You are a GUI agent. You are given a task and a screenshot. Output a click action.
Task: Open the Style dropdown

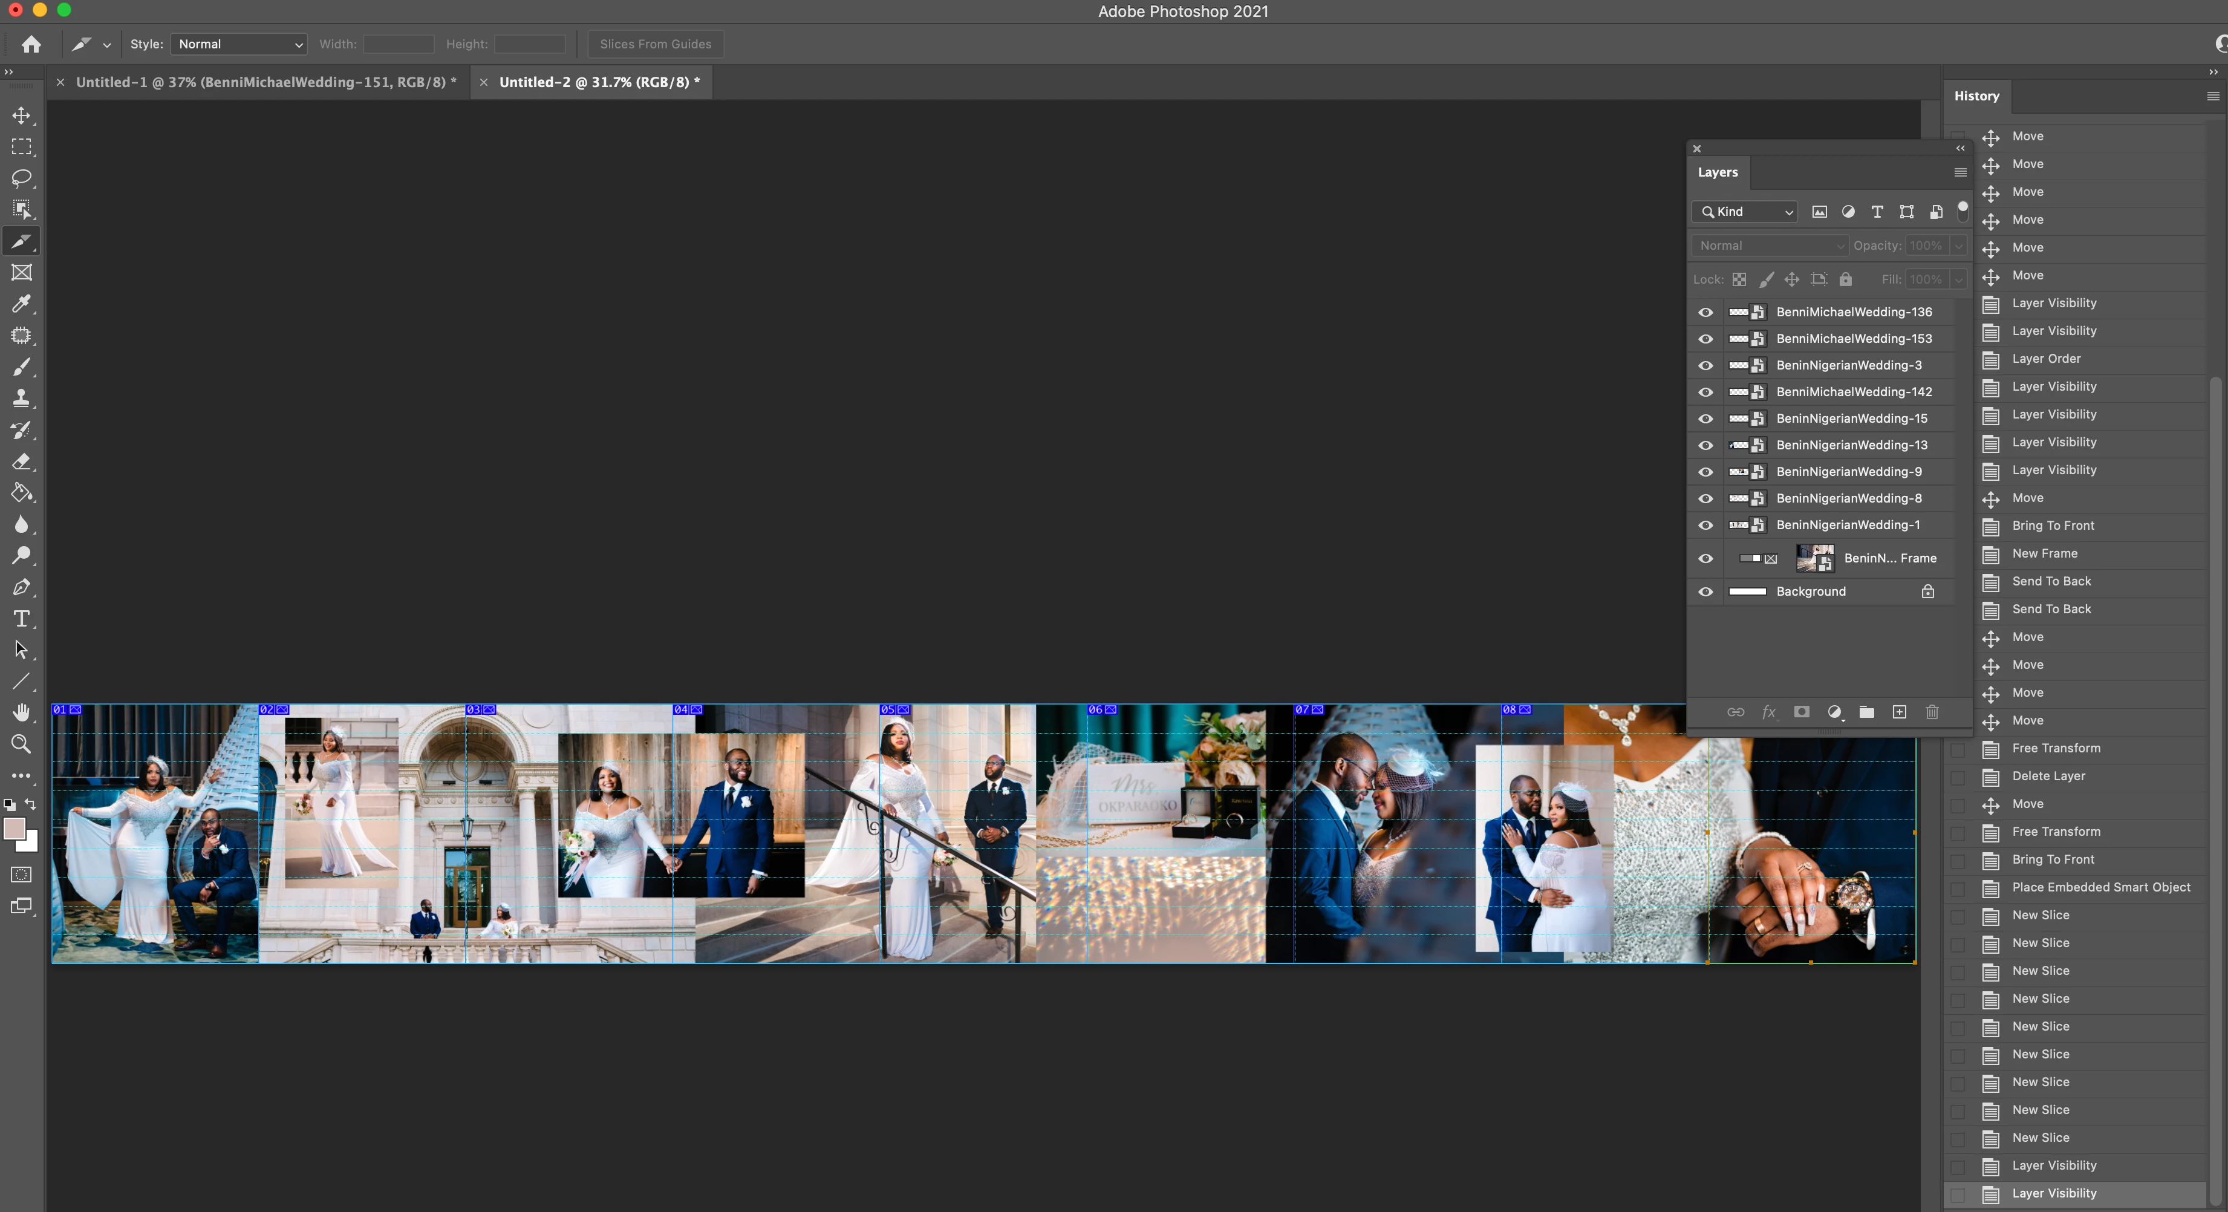(x=239, y=44)
